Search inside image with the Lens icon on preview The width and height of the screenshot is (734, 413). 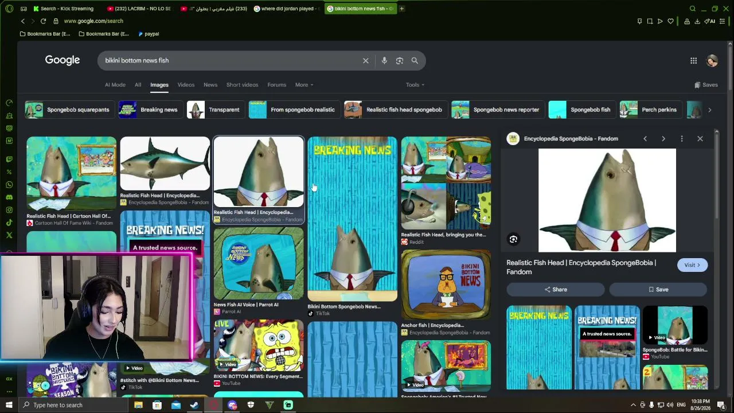(513, 239)
